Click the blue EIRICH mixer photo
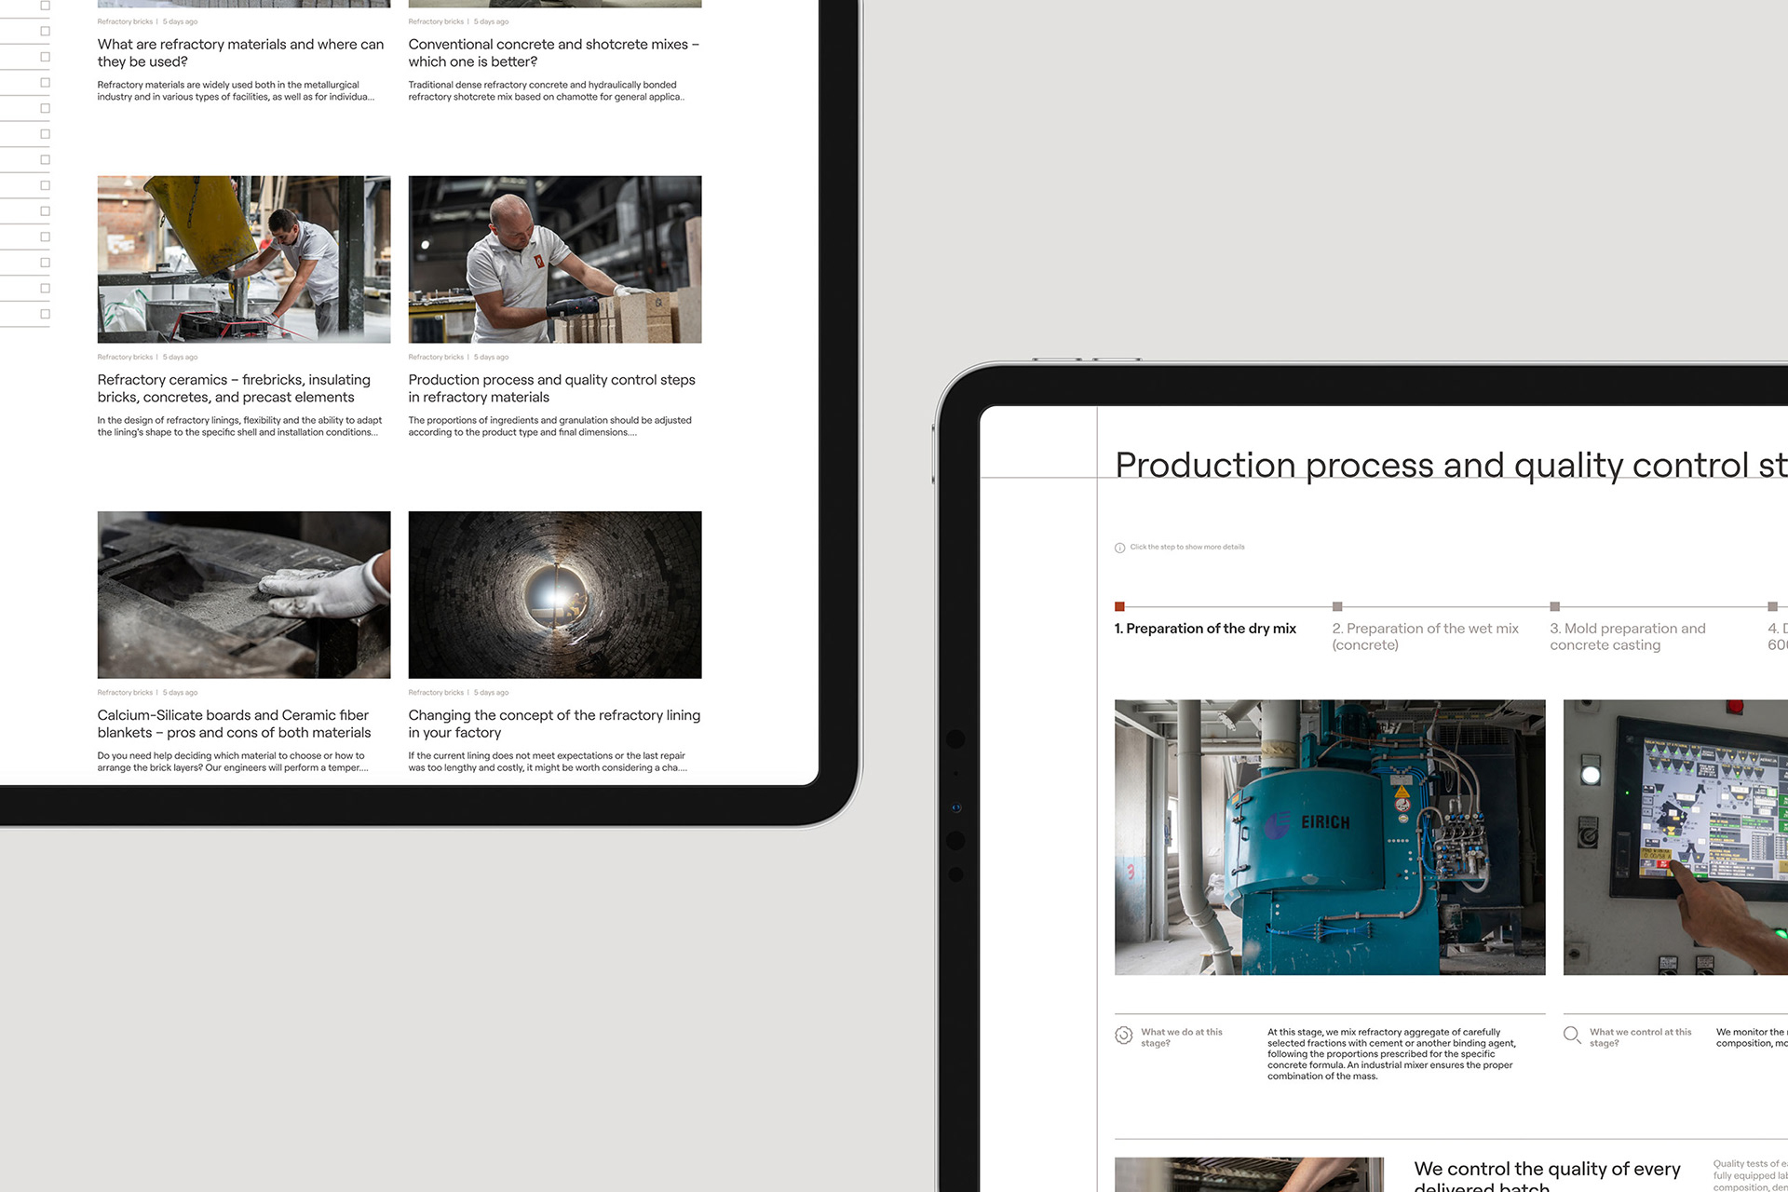 point(1330,837)
